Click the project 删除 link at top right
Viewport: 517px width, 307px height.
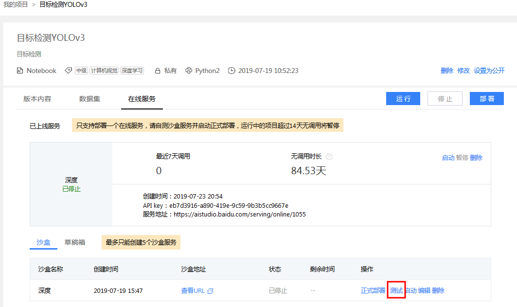click(447, 71)
